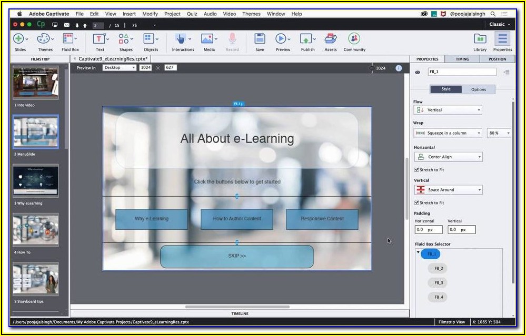
Task: Click the Preview play icon
Action: coord(281,39)
